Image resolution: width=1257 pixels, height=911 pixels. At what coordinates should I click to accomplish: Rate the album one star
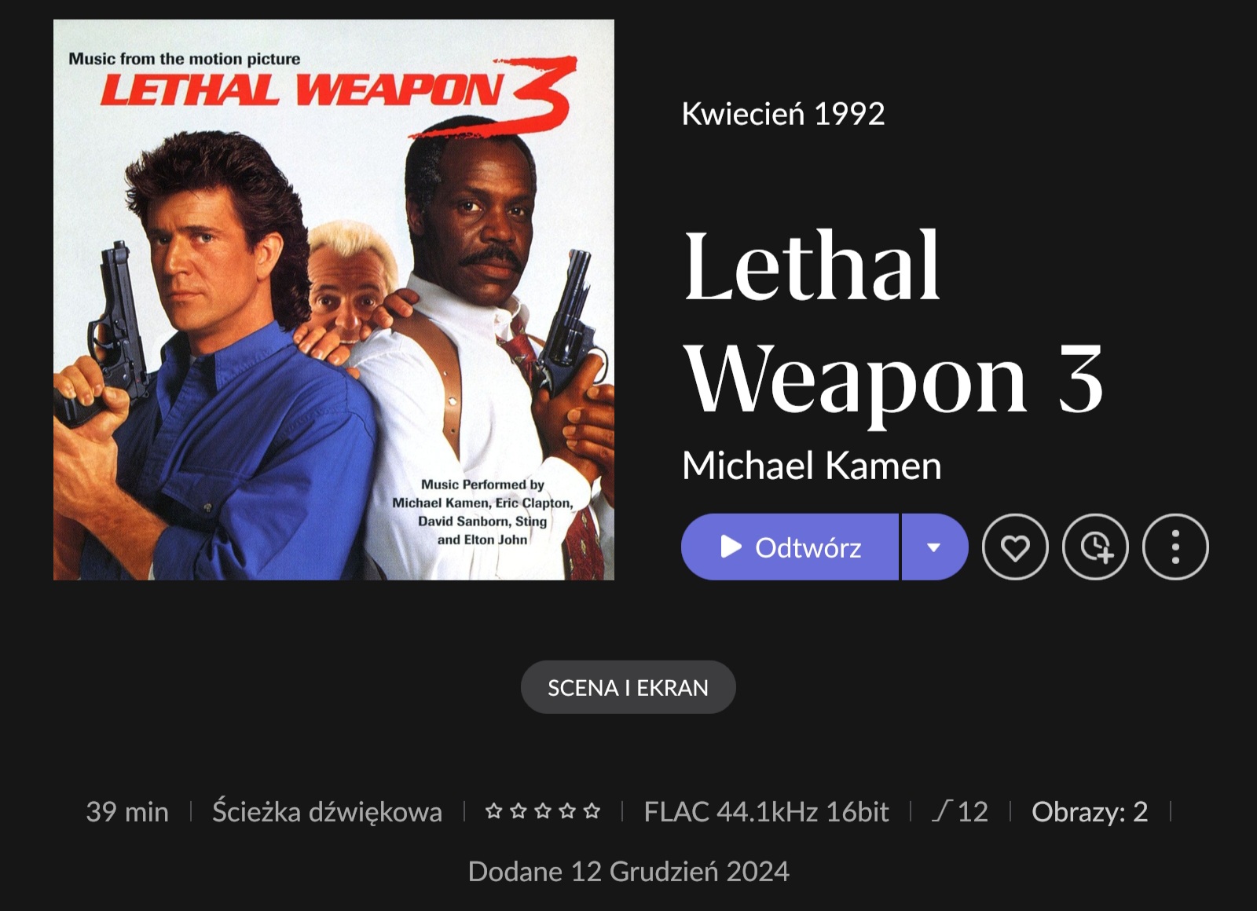pos(493,811)
